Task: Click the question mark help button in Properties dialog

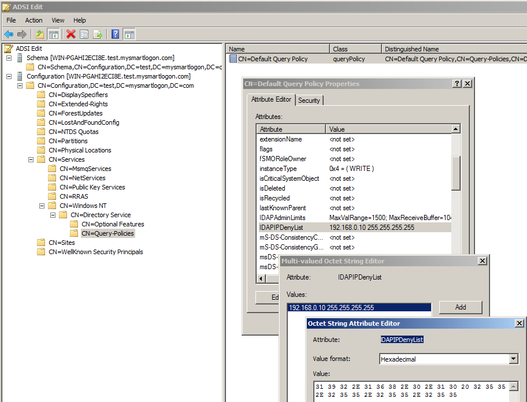Action: (x=457, y=84)
